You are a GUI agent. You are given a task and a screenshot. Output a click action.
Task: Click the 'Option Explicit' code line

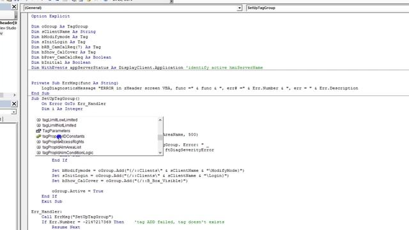pos(50,16)
